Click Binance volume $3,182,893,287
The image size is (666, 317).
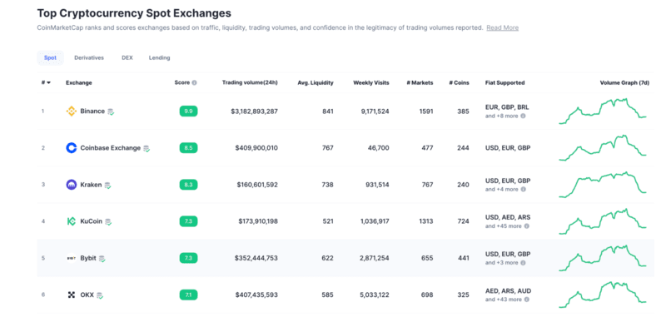click(x=255, y=111)
